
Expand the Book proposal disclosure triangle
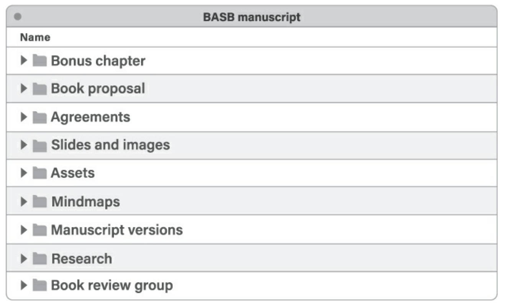click(x=24, y=89)
